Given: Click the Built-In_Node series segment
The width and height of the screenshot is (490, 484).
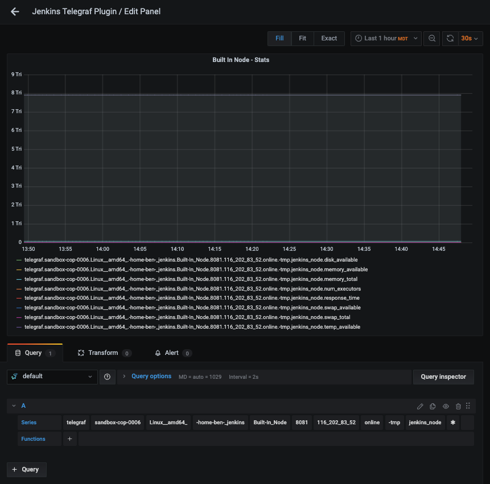Looking at the screenshot, I should tap(270, 423).
